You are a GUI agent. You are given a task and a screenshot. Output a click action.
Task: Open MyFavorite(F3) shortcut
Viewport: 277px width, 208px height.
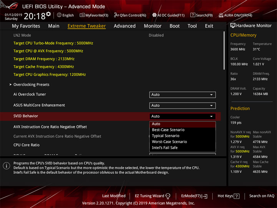94,15
